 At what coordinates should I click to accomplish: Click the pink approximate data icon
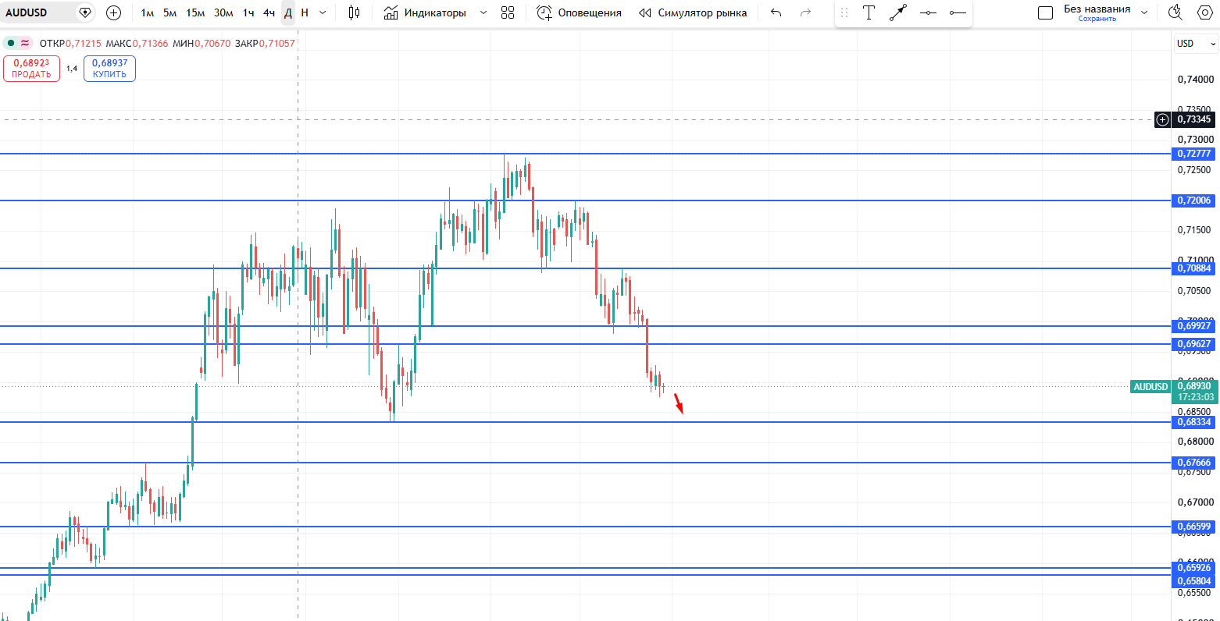pos(25,43)
